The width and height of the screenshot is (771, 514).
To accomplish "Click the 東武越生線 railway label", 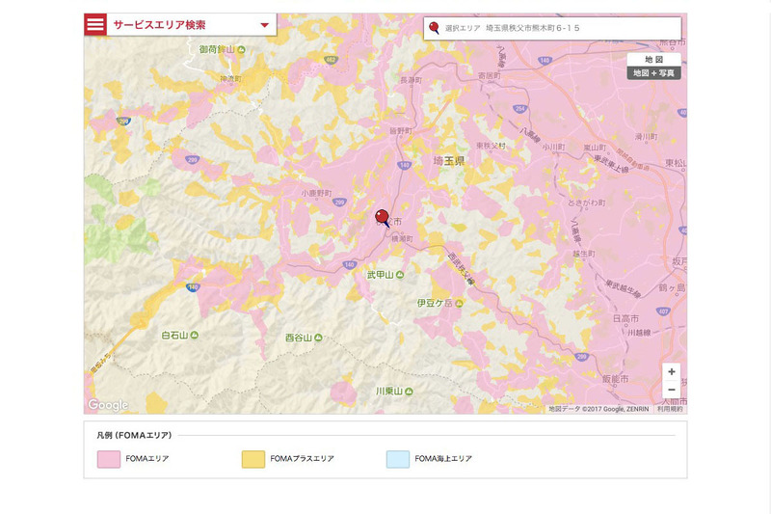I will pos(623,288).
